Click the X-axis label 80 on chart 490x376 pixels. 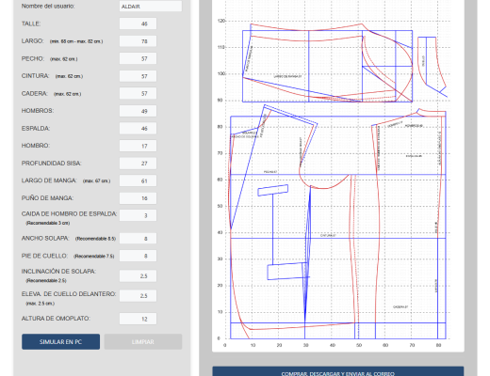438,345
